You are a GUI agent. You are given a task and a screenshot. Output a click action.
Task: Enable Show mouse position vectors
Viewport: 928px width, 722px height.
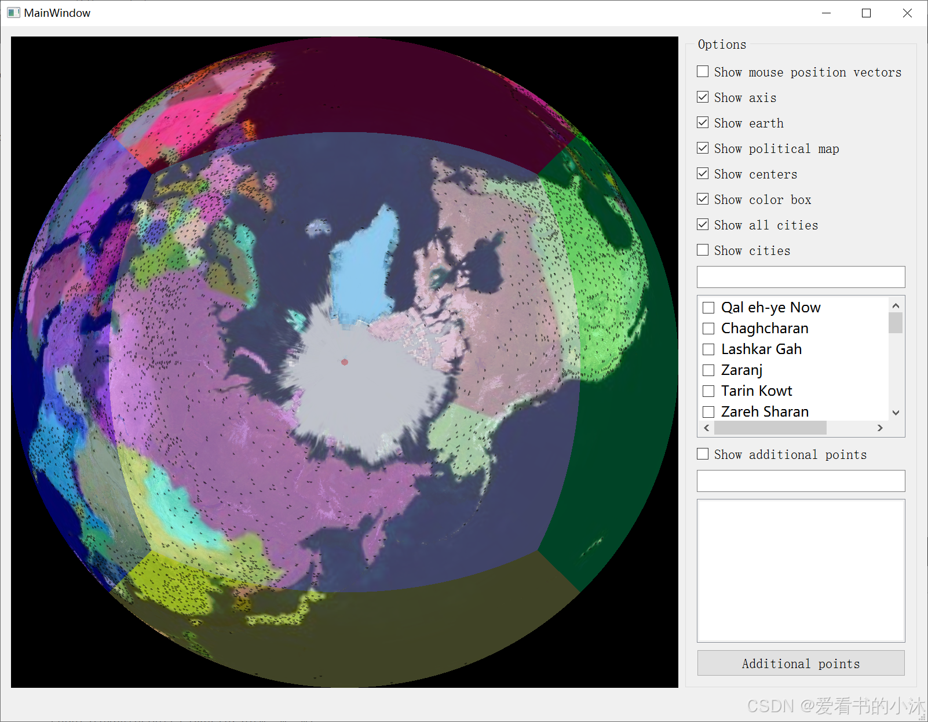coord(702,71)
